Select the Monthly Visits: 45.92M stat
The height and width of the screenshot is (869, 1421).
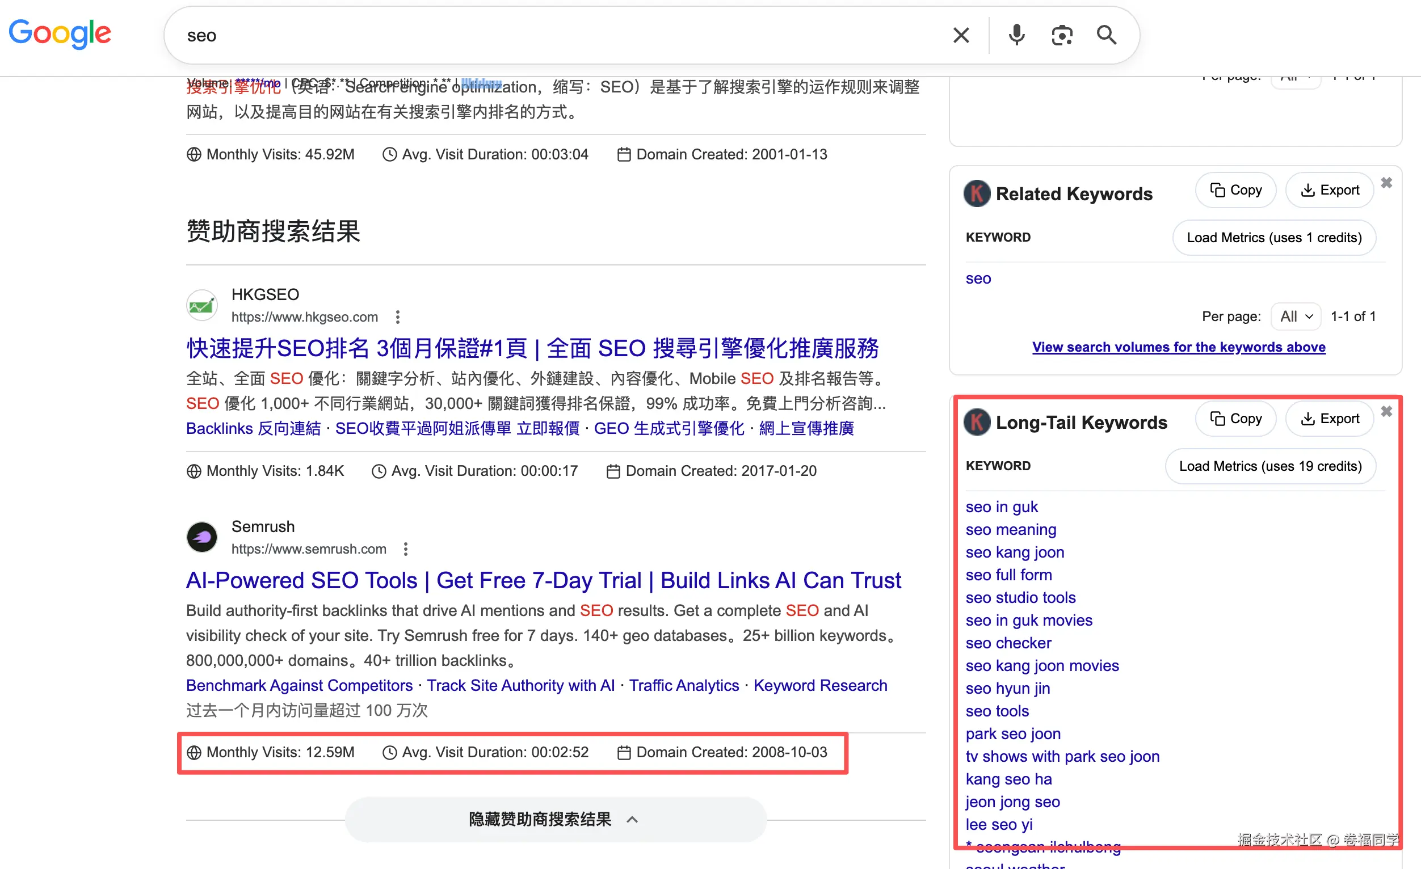point(271,154)
